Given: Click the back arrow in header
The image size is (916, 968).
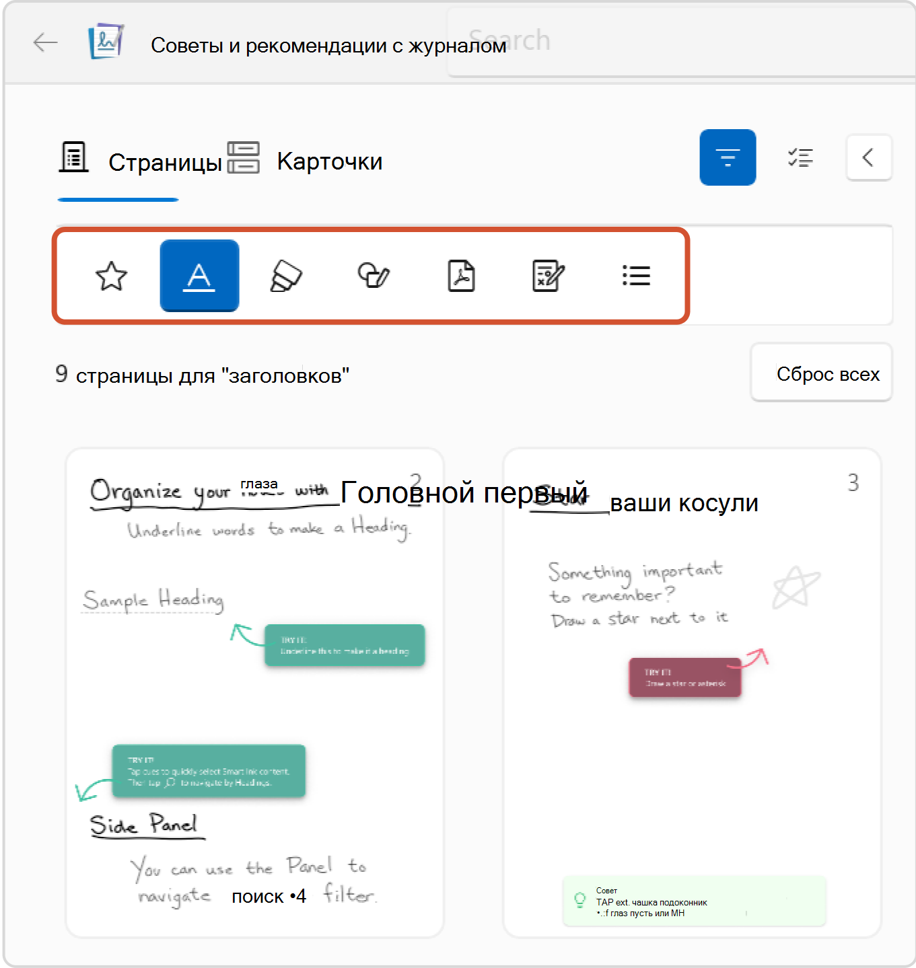Looking at the screenshot, I should tap(45, 43).
